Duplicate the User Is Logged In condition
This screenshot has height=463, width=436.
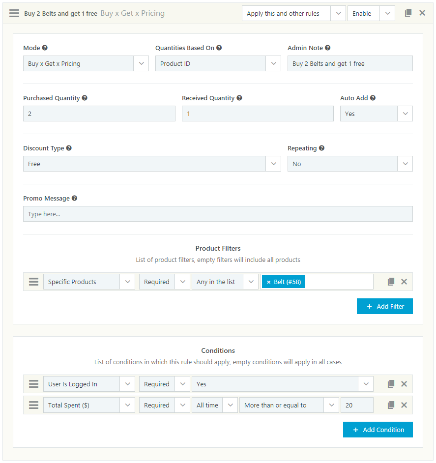(391, 384)
